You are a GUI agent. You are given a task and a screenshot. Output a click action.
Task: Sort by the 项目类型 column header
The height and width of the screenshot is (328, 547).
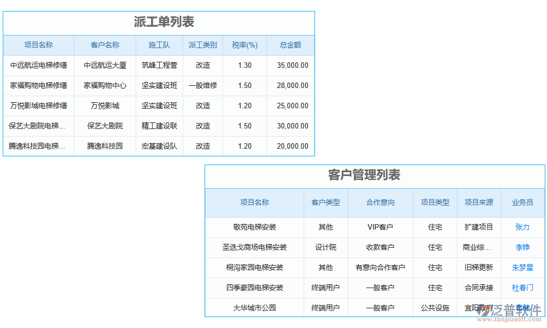pos(435,202)
